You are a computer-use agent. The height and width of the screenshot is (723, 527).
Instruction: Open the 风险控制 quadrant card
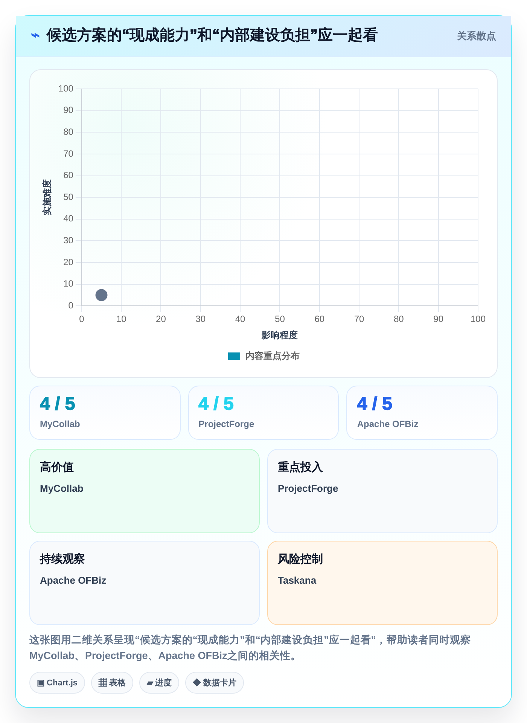(x=382, y=583)
